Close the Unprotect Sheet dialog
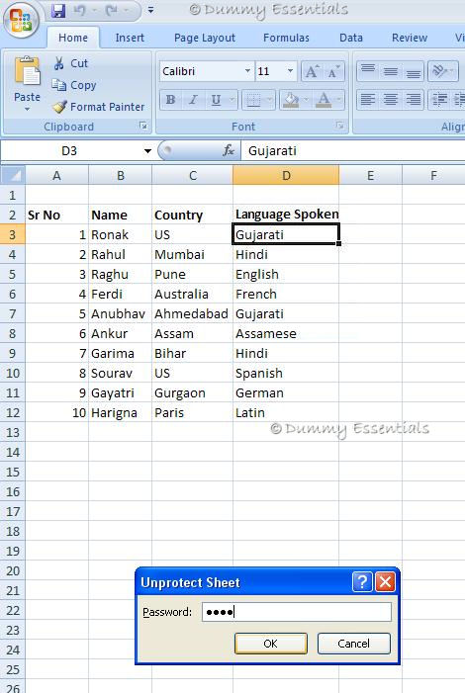465x693 pixels. (x=385, y=582)
